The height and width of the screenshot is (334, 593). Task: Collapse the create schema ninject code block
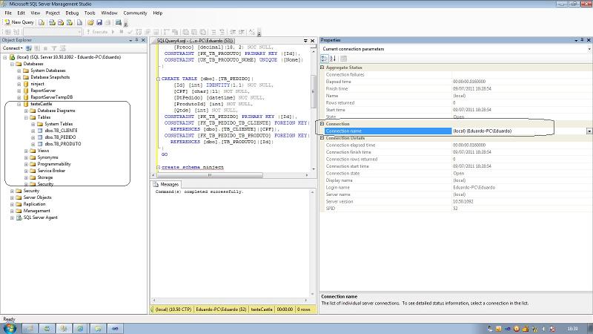(159, 168)
